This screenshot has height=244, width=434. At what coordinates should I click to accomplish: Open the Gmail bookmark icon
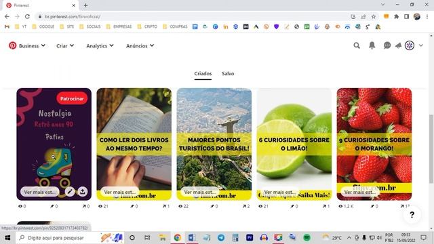(x=7, y=26)
